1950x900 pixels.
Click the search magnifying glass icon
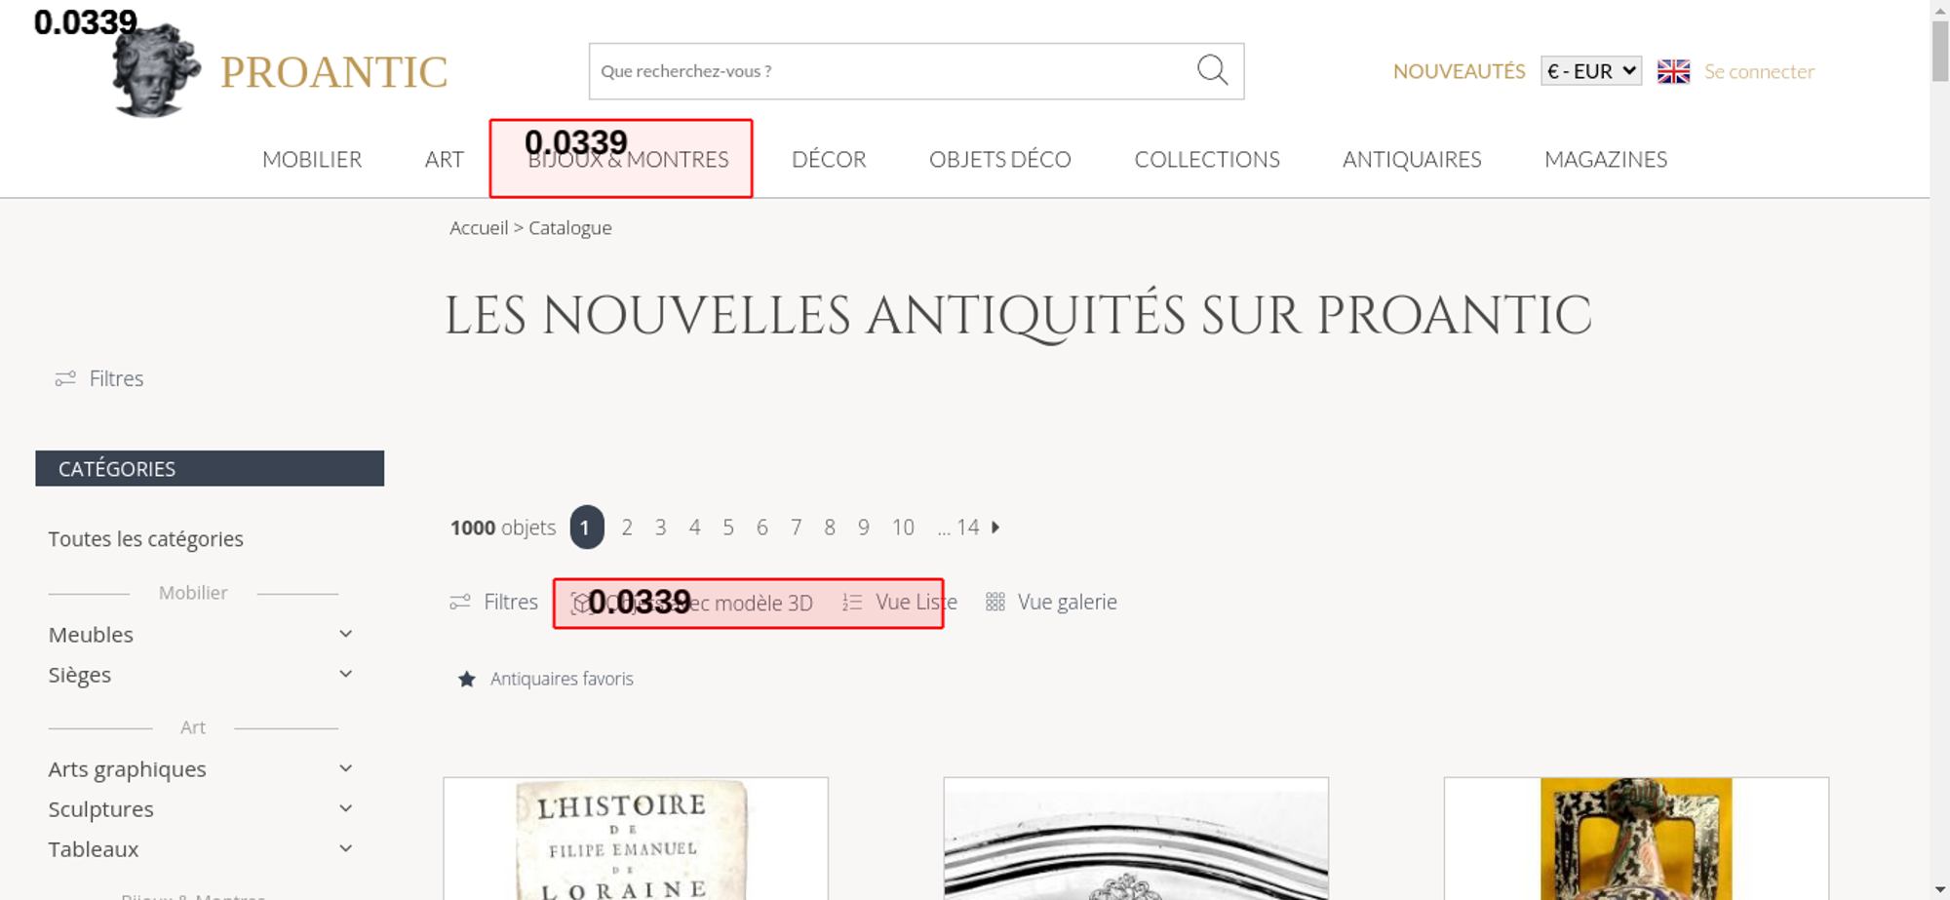(x=1212, y=70)
